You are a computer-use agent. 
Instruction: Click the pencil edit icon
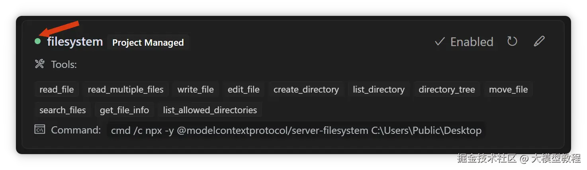539,41
